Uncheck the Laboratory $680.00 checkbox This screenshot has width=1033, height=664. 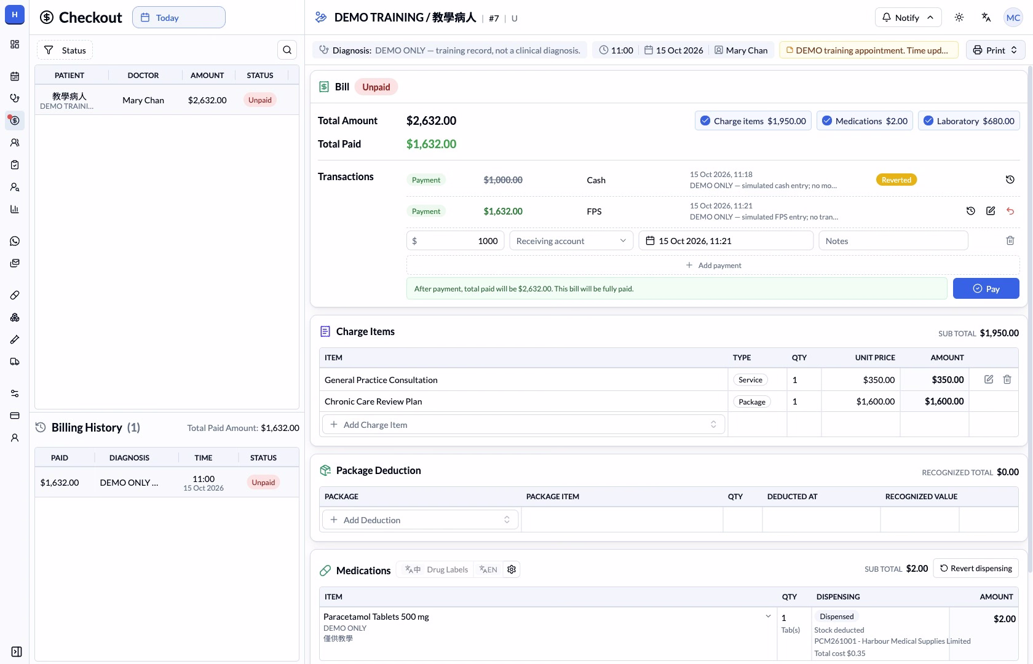point(928,121)
